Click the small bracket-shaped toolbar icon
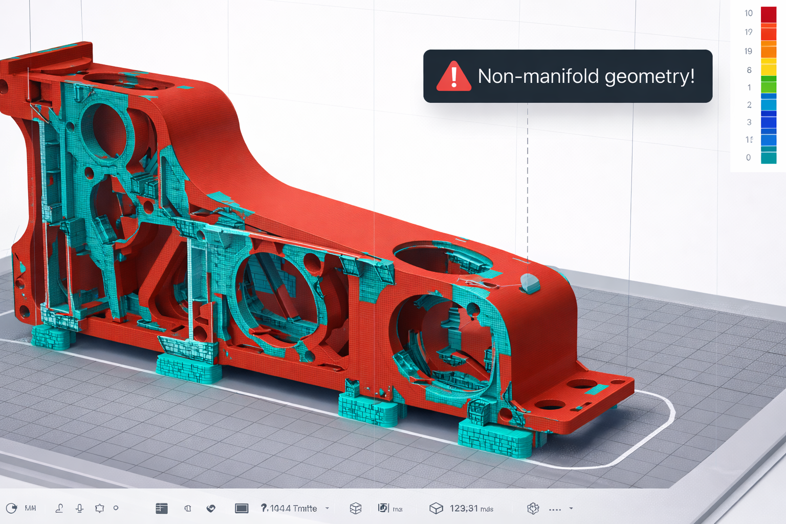The image size is (786, 524). [x=188, y=508]
